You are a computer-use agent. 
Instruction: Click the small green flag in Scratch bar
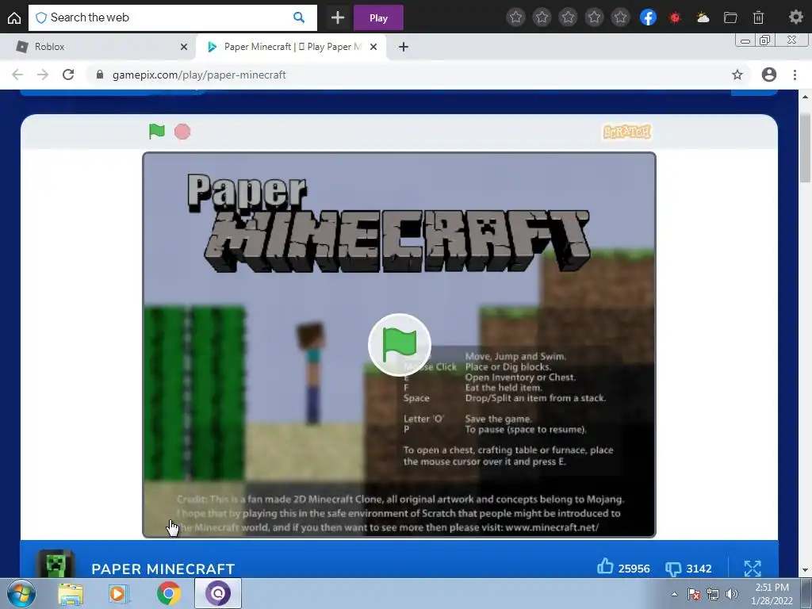(x=156, y=132)
